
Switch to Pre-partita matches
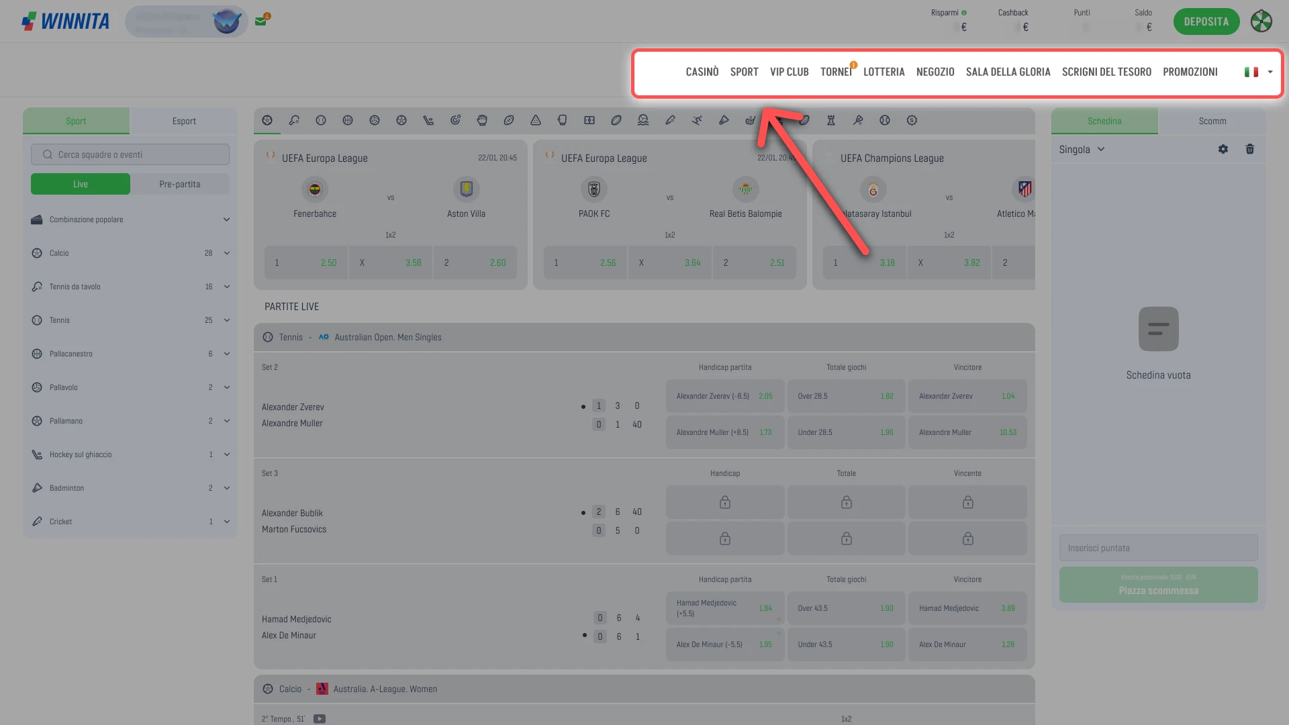180,184
